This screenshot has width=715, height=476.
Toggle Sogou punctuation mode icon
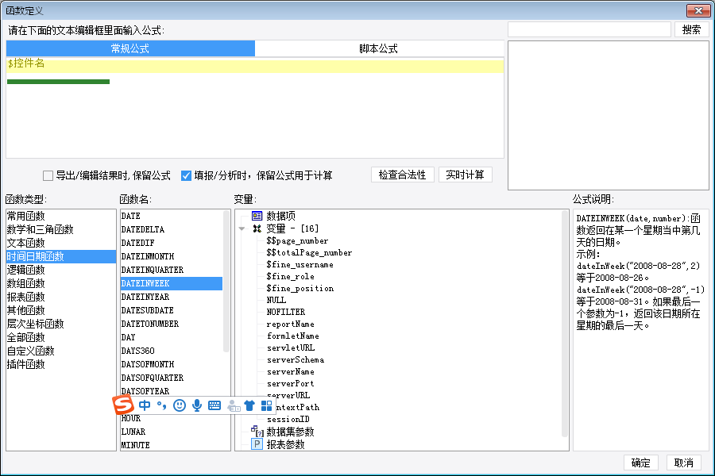tap(161, 405)
